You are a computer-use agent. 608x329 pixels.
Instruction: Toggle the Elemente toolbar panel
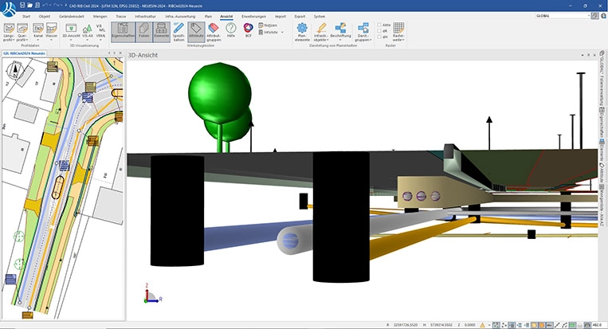161,30
